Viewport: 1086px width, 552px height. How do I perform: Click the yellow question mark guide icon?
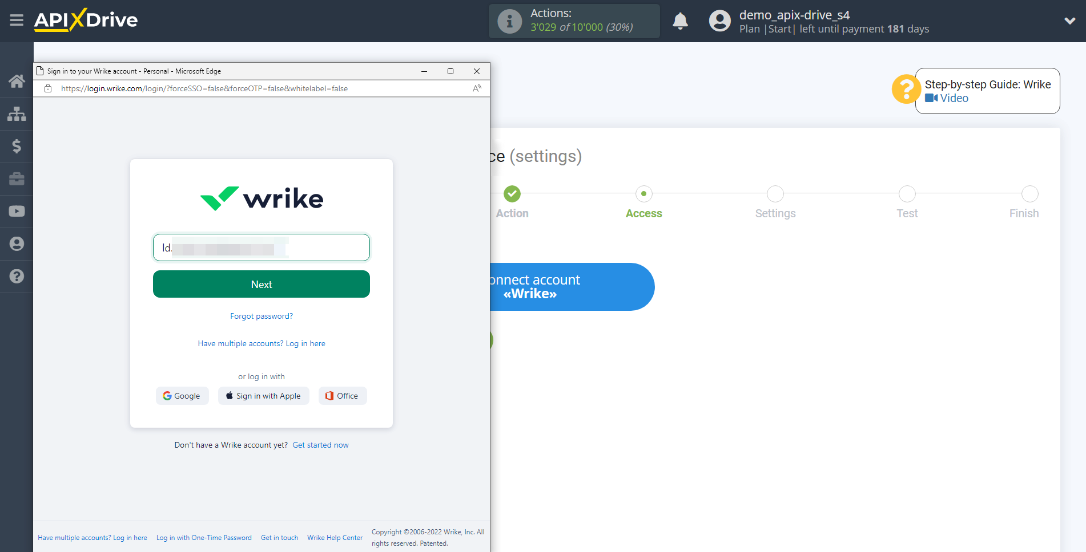click(x=906, y=89)
